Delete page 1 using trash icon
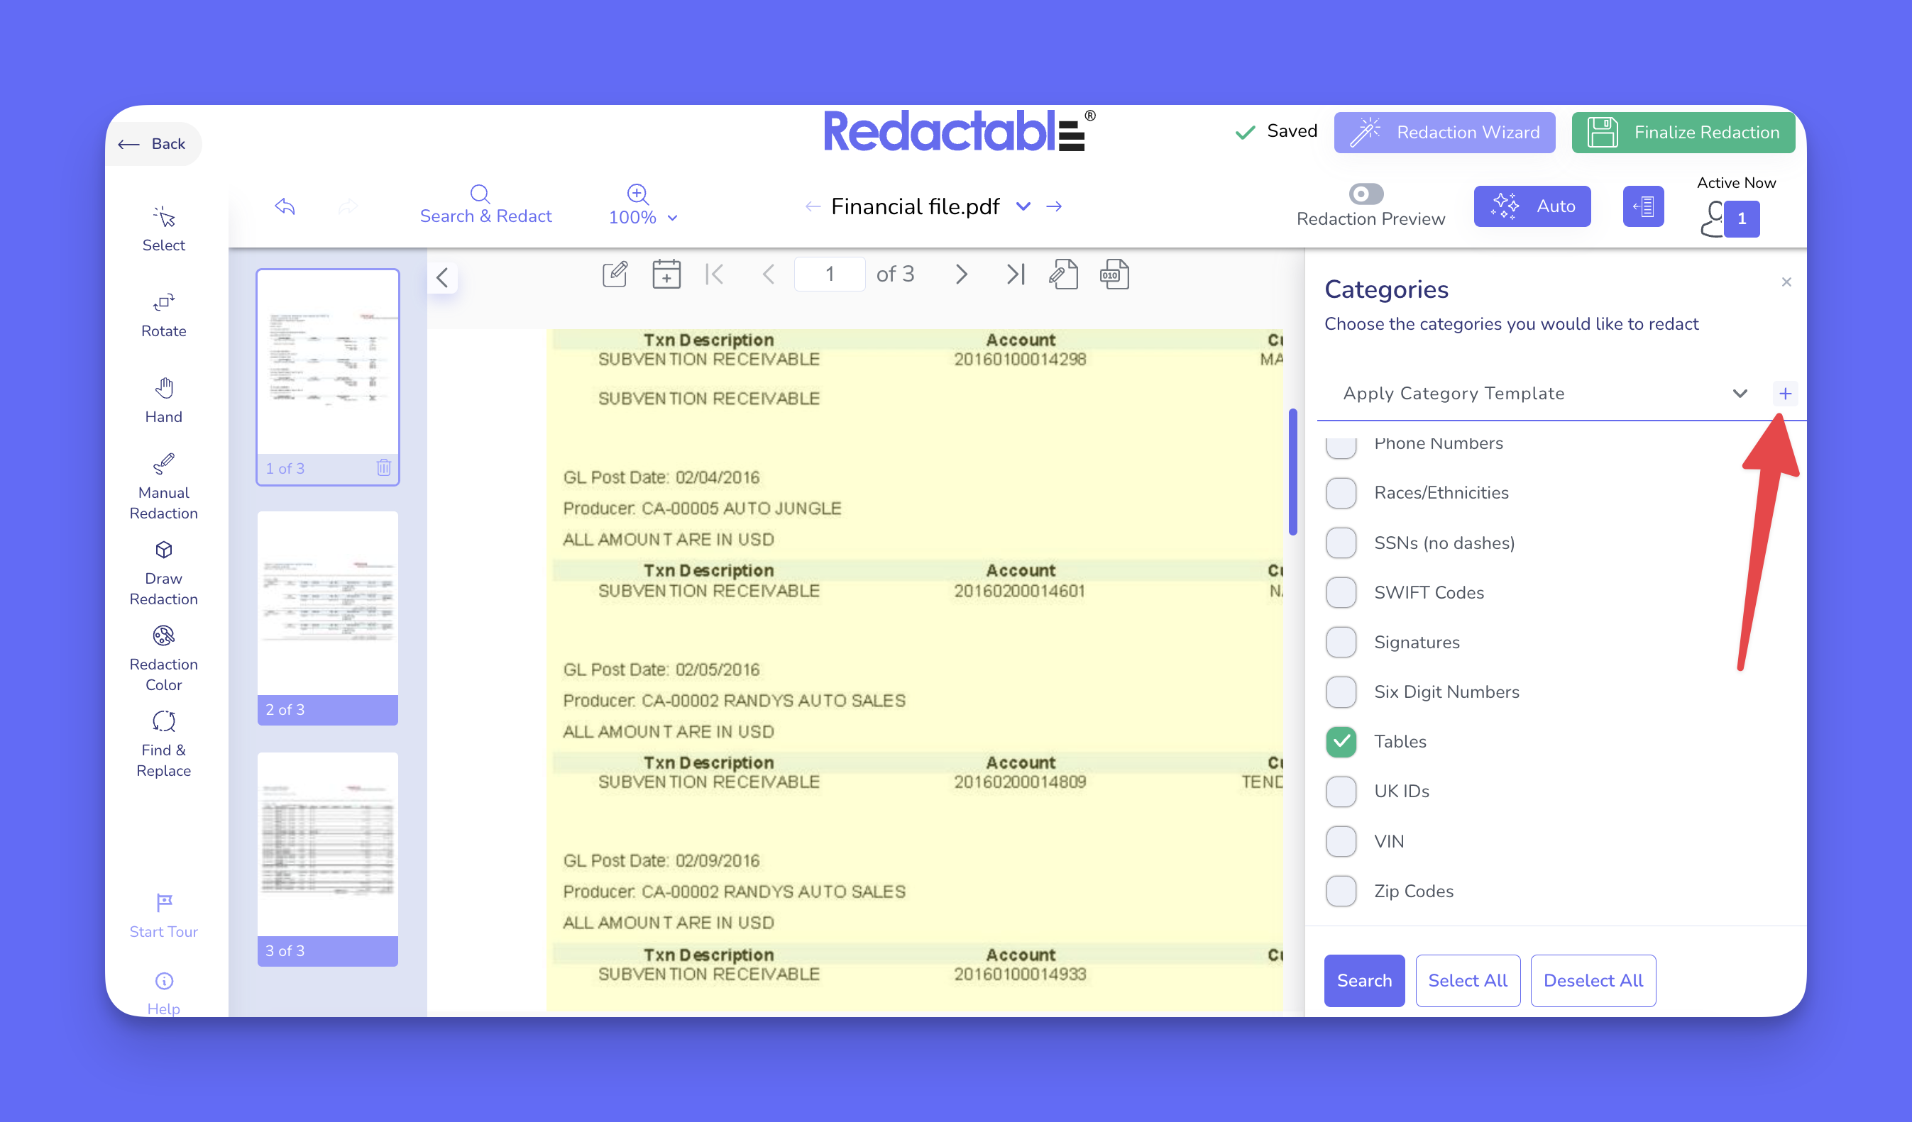The width and height of the screenshot is (1912, 1122). (x=384, y=468)
